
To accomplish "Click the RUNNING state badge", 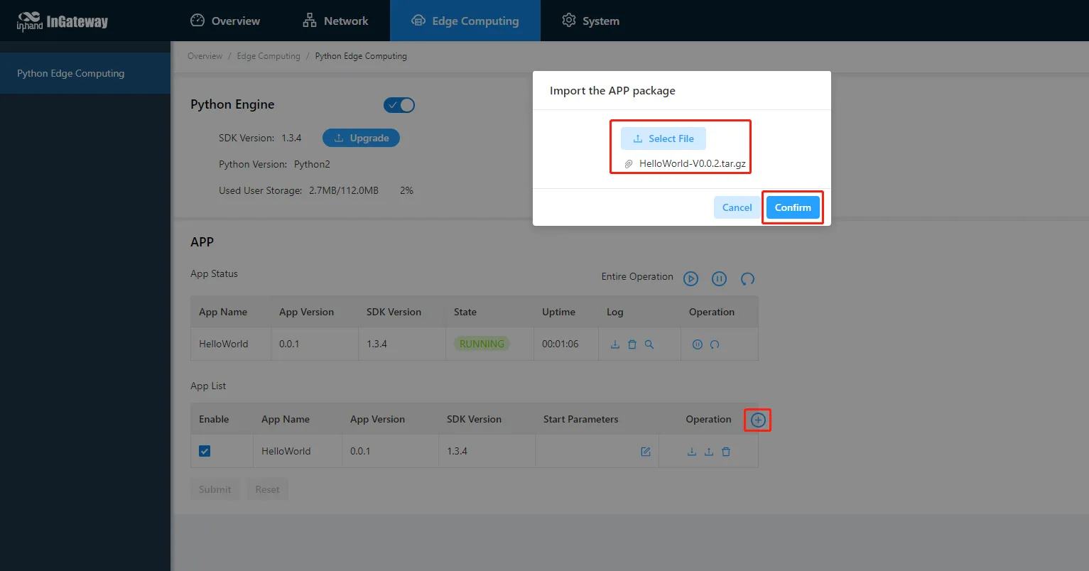I will coord(482,344).
